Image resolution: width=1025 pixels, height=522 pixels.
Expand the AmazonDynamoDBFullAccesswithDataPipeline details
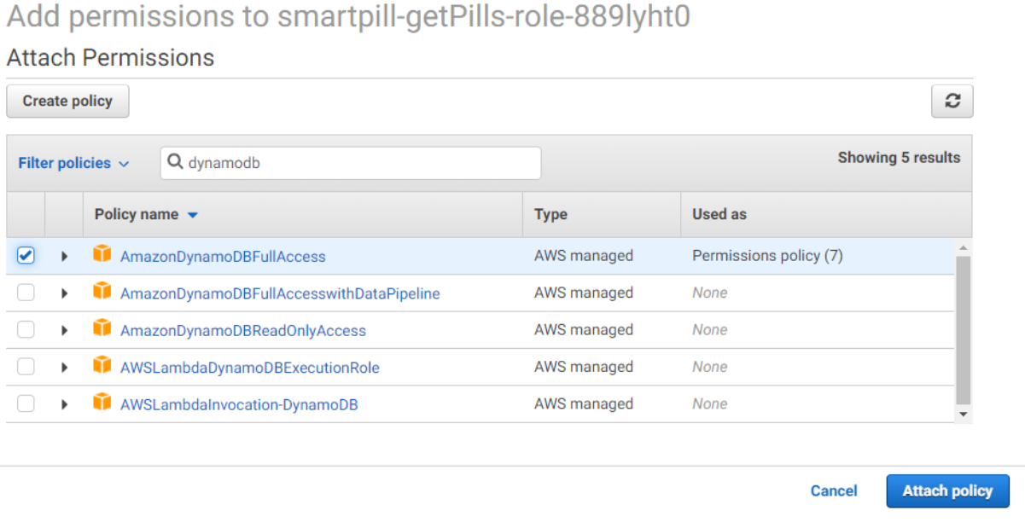[64, 292]
